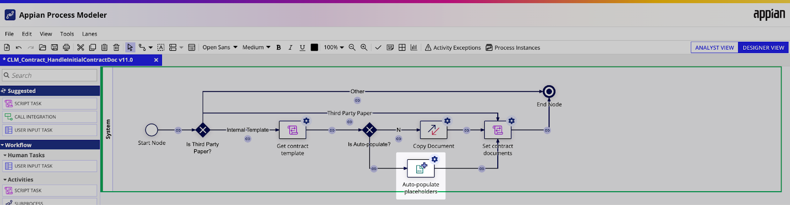Select the Is Third Party Paper gateway
The height and width of the screenshot is (205, 790).
tap(202, 130)
